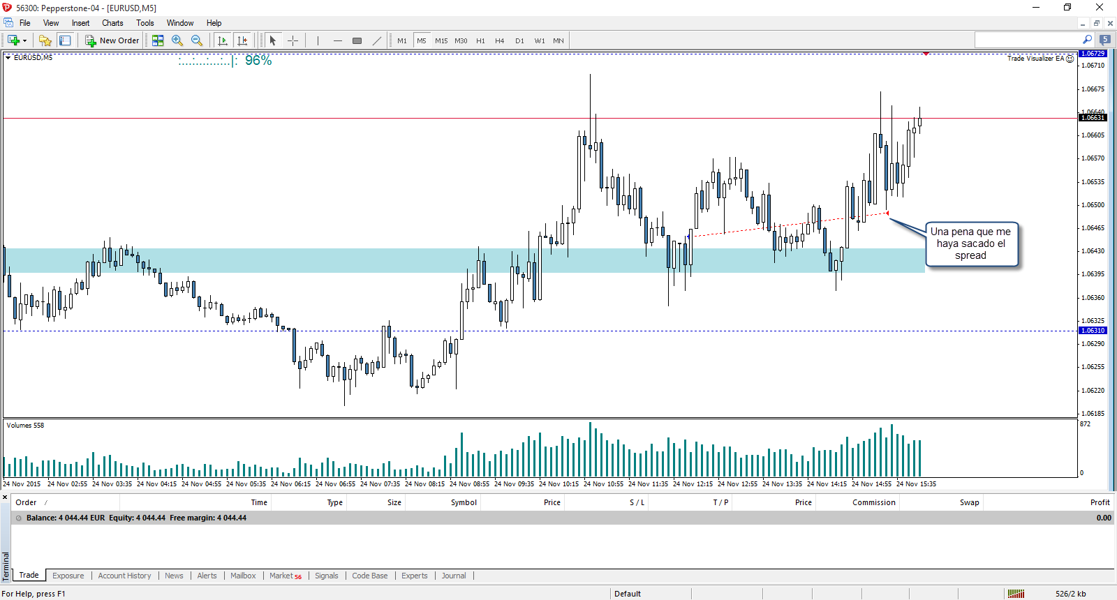The image size is (1117, 600).
Task: Switch to the Account History tab
Action: pos(124,576)
